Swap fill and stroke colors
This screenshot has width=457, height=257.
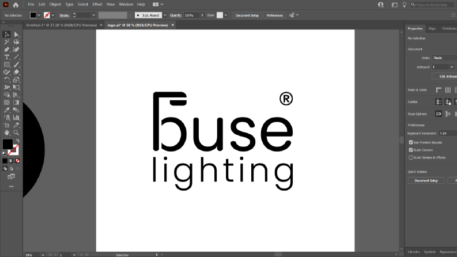click(x=17, y=141)
